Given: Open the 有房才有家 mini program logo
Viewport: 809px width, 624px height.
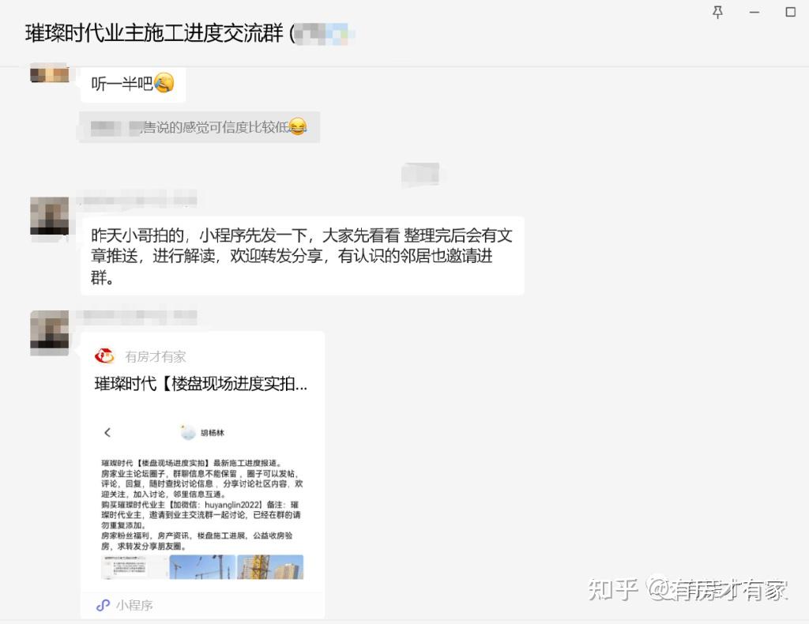Looking at the screenshot, I should (x=104, y=355).
